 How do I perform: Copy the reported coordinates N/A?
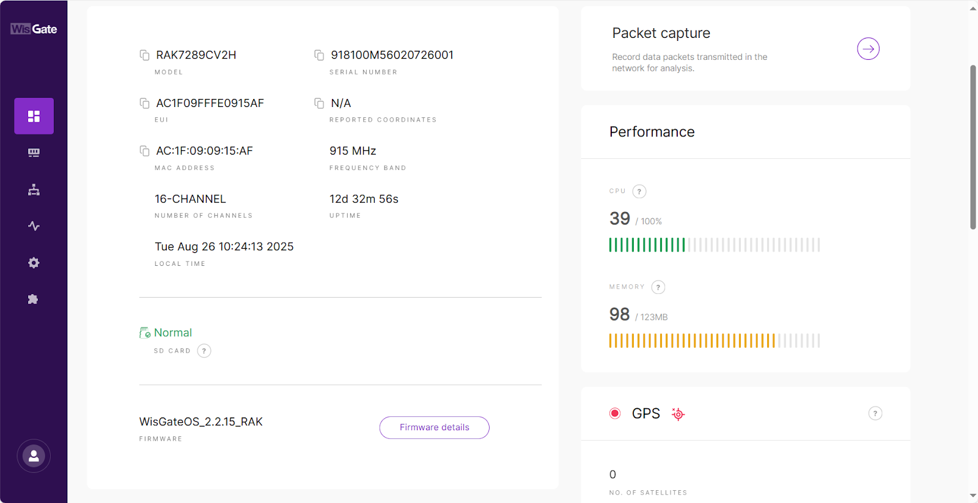point(319,103)
